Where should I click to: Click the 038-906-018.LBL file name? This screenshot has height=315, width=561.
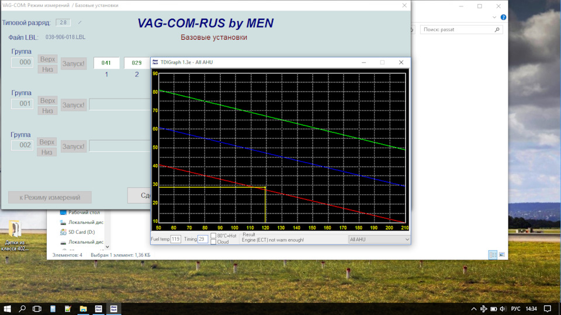pyautogui.click(x=65, y=37)
